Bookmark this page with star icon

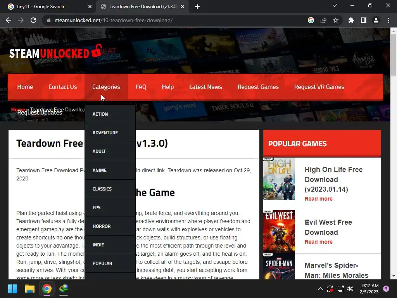(x=336, y=20)
